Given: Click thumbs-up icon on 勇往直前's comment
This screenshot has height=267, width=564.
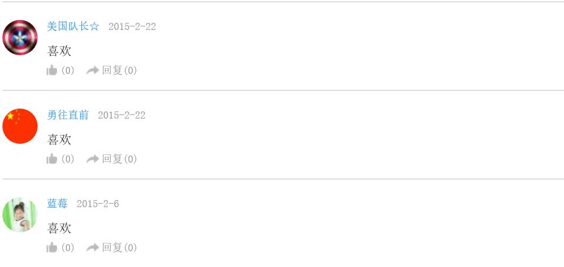Looking at the screenshot, I should 52,159.
